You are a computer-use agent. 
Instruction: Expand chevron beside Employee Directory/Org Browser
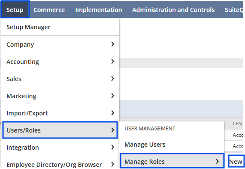point(113,164)
